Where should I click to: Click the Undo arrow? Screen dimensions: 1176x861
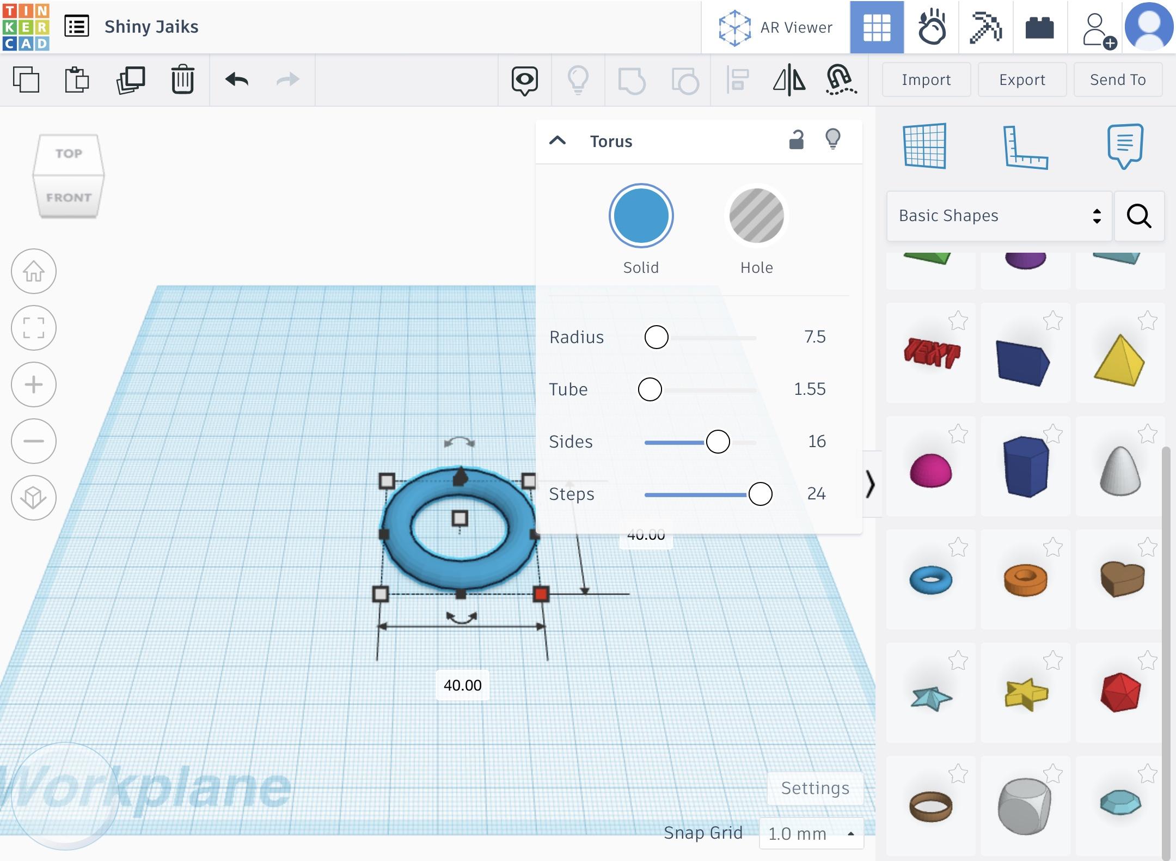click(237, 80)
